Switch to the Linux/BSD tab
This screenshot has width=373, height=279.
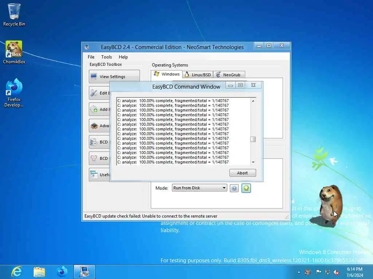(x=198, y=75)
